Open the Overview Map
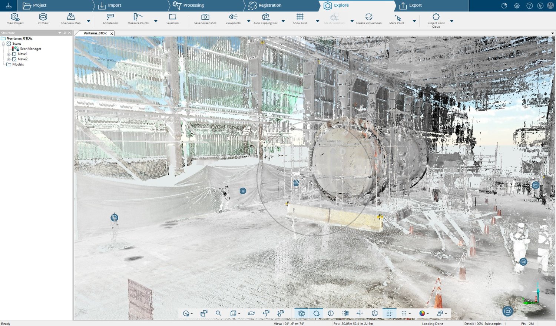This screenshot has height=326, width=556. [71, 19]
